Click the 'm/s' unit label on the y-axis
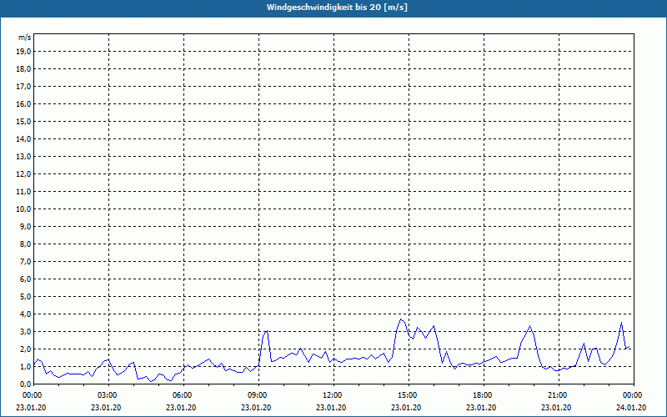Image resolution: width=667 pixels, height=417 pixels. click(25, 38)
